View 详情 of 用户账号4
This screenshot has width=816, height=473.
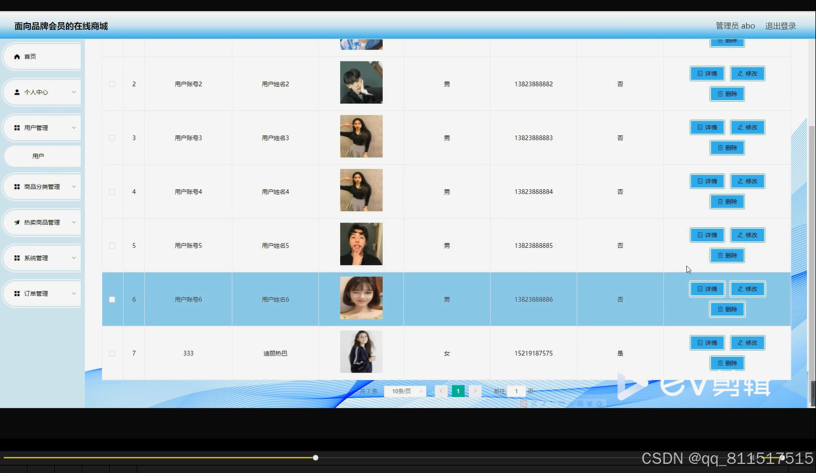click(707, 181)
